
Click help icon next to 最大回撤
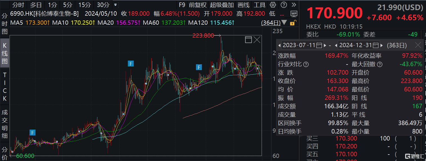[x=380, y=64]
